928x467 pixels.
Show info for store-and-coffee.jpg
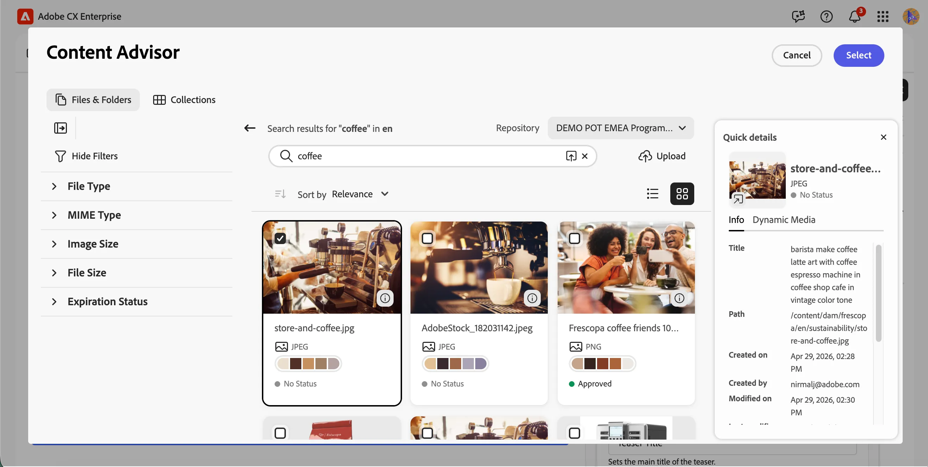click(x=385, y=298)
